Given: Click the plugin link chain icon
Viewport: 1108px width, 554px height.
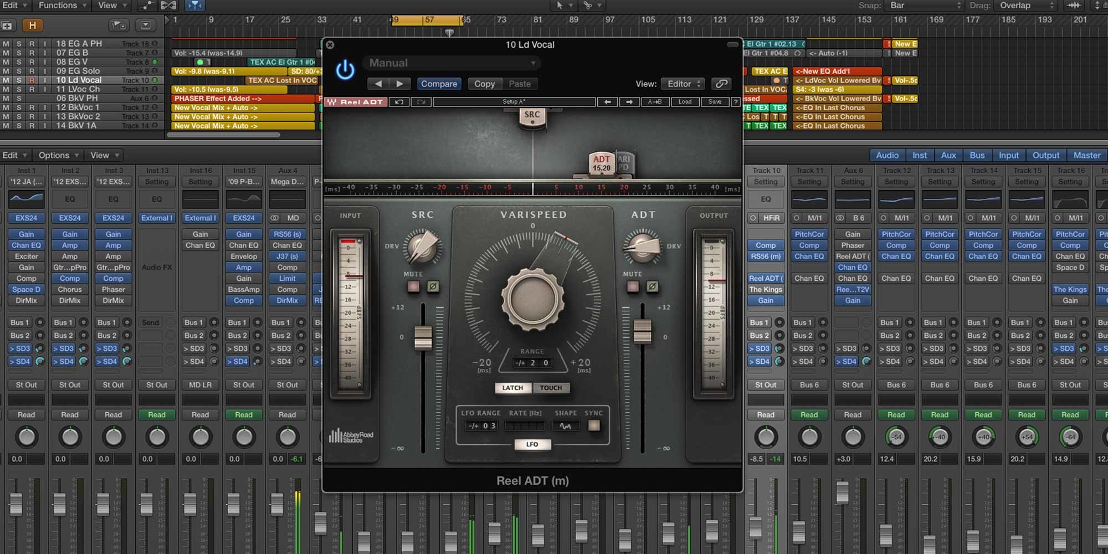Looking at the screenshot, I should tap(721, 84).
